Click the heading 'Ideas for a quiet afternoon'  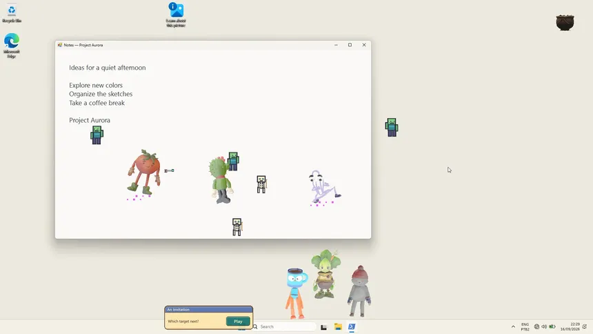pos(108,68)
